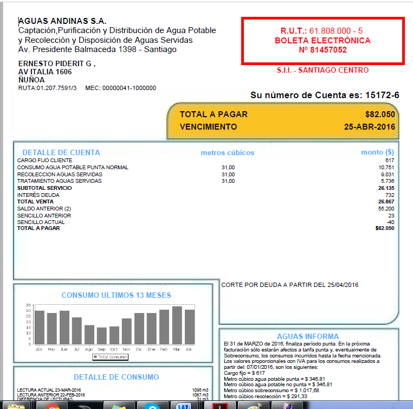Click the amount 5.736
Viewport: 413px width, 409px height.
[x=388, y=181]
